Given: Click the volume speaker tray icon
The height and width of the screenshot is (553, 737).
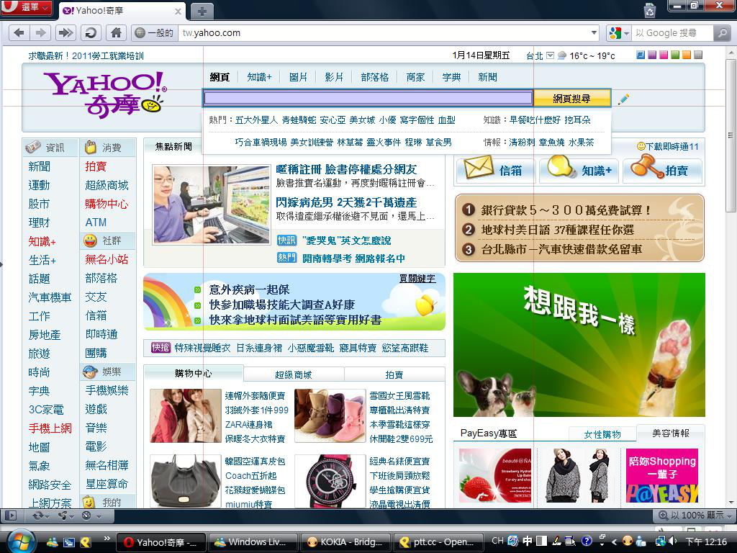Looking at the screenshot, I should (x=673, y=541).
